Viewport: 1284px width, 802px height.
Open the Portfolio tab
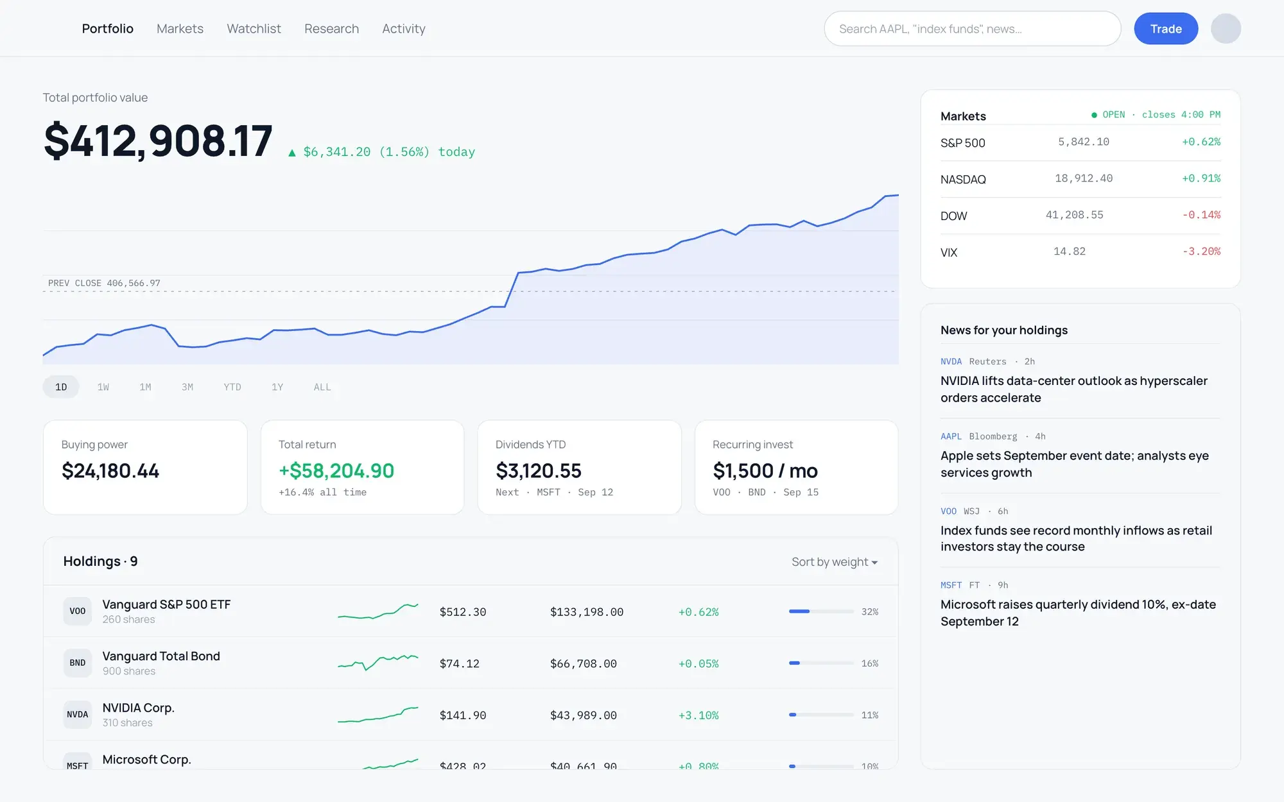pyautogui.click(x=108, y=29)
